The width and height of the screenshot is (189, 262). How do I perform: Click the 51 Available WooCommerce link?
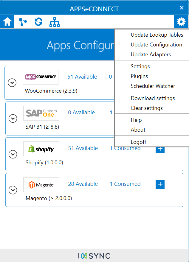(x=82, y=77)
